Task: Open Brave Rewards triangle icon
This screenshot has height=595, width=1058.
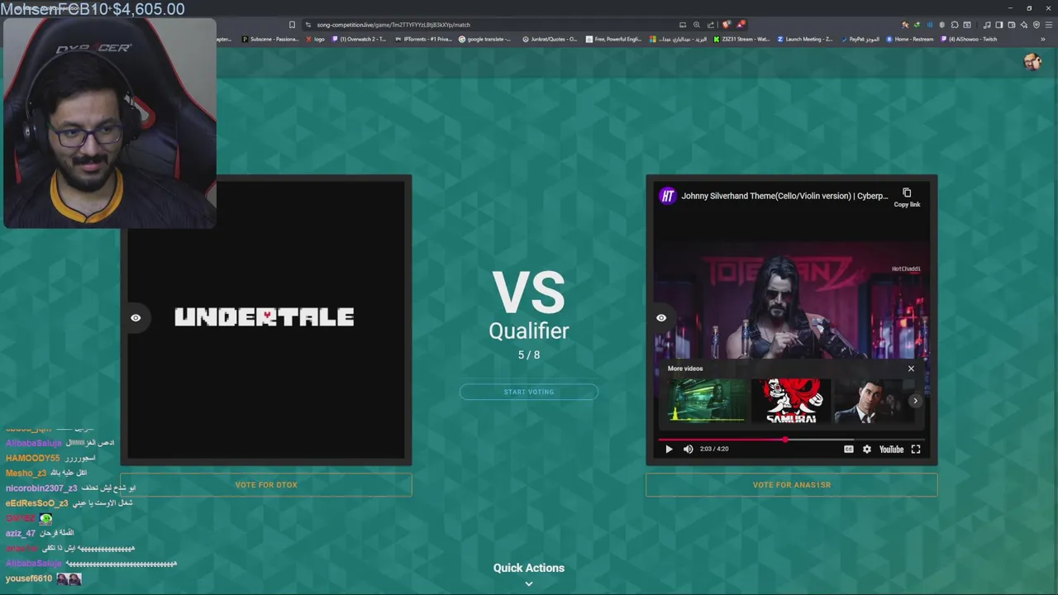Action: (741, 25)
